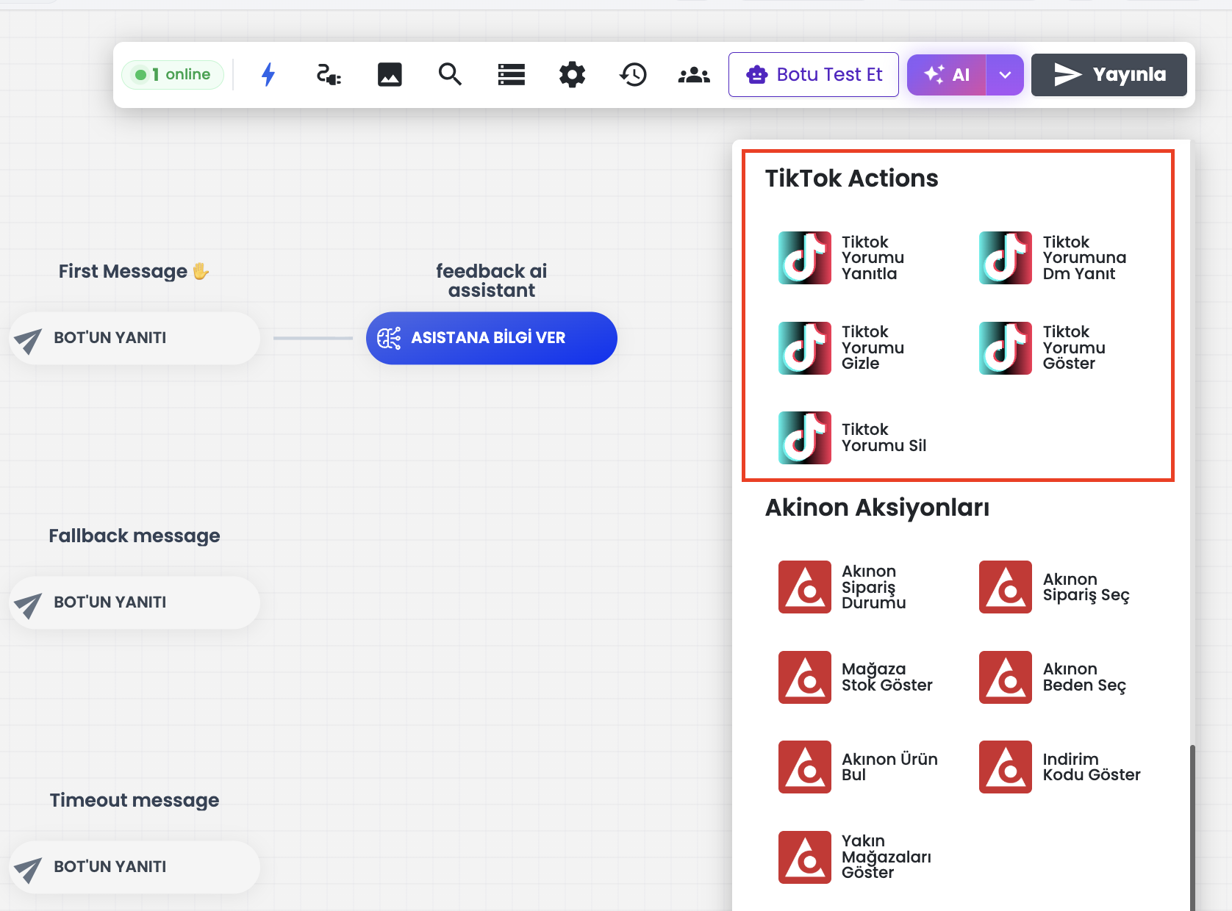Click BOT'UN YANITI under Fallback message

coord(135,602)
